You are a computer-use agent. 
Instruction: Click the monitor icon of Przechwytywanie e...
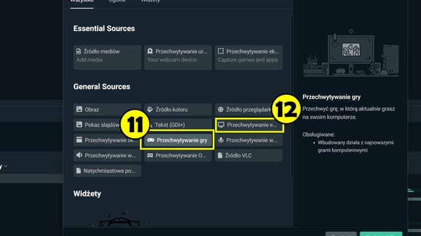(x=221, y=125)
